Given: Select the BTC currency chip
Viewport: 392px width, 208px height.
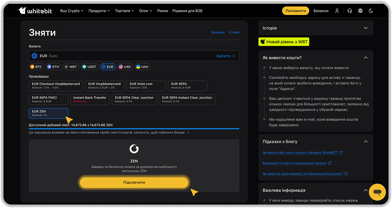Looking at the screenshot, I should pos(36,67).
